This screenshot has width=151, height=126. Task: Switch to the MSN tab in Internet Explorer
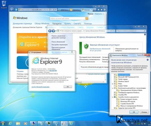pos(63,10)
